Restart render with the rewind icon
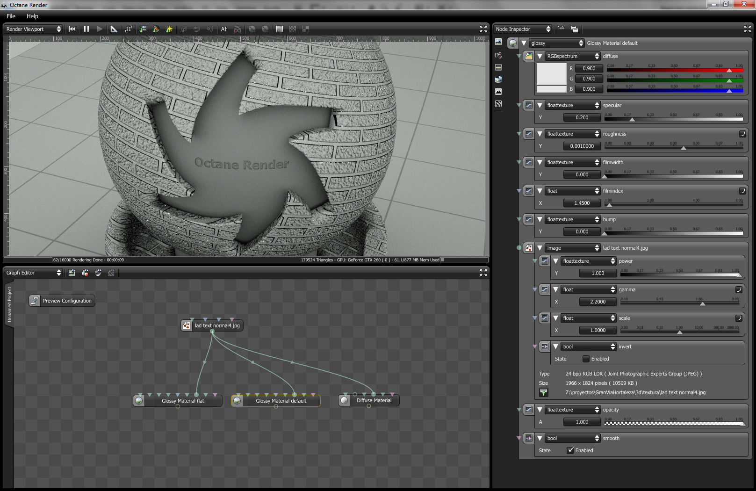This screenshot has height=491, width=756. [72, 29]
